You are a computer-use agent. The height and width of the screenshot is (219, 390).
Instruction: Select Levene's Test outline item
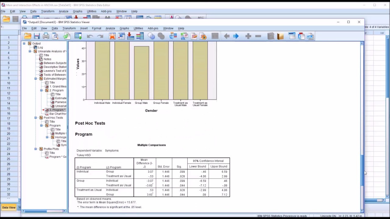pyautogui.click(x=52, y=71)
